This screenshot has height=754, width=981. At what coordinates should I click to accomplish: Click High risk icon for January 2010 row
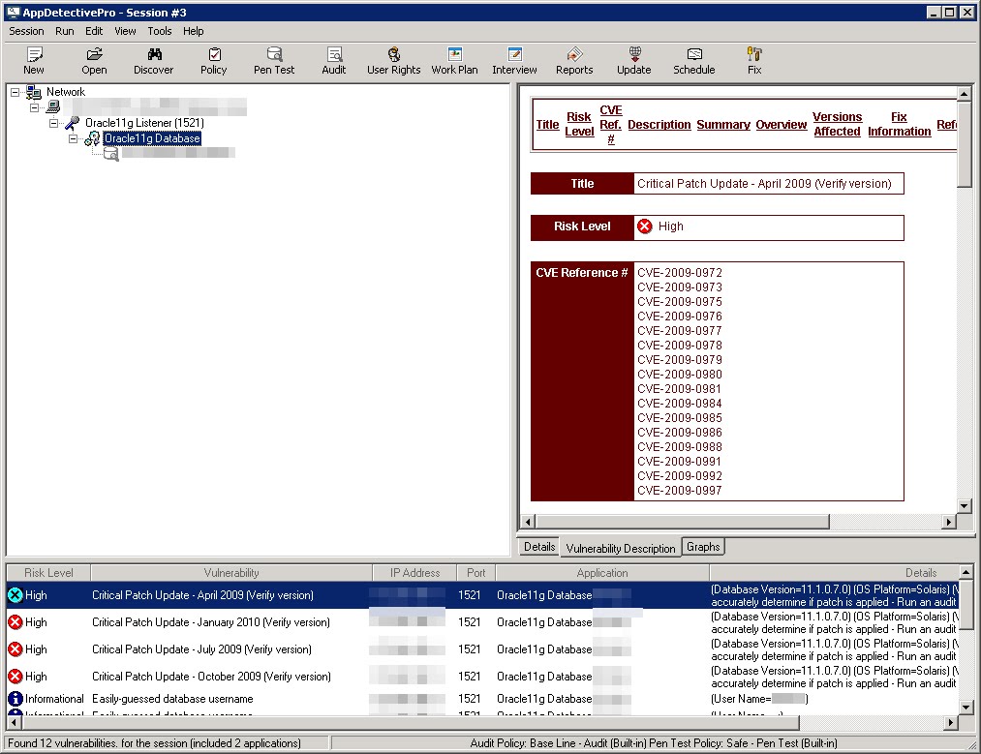coord(15,622)
